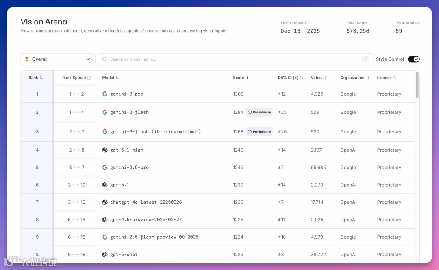Screen dimensions: 439x270
Task: Sort by License column header
Action: (387, 78)
